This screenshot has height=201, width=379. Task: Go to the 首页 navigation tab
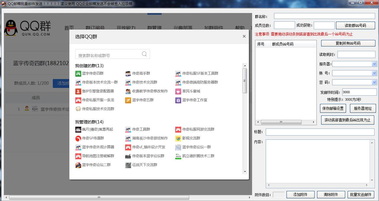(69, 28)
